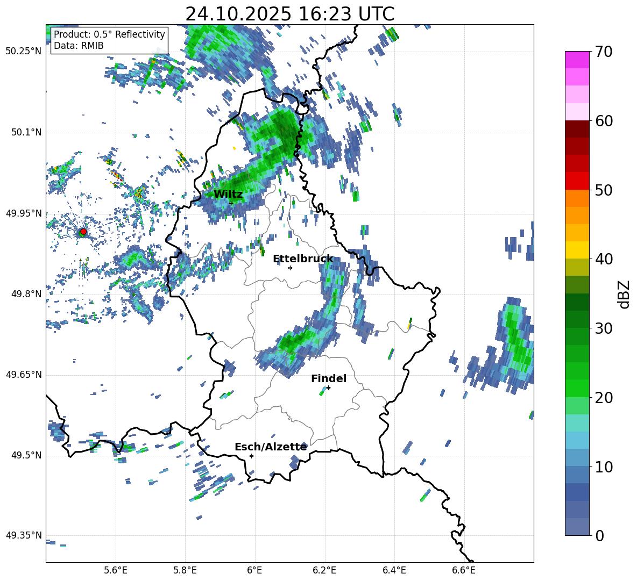Pick the bright red colorbar swatch above 50

(x=577, y=181)
